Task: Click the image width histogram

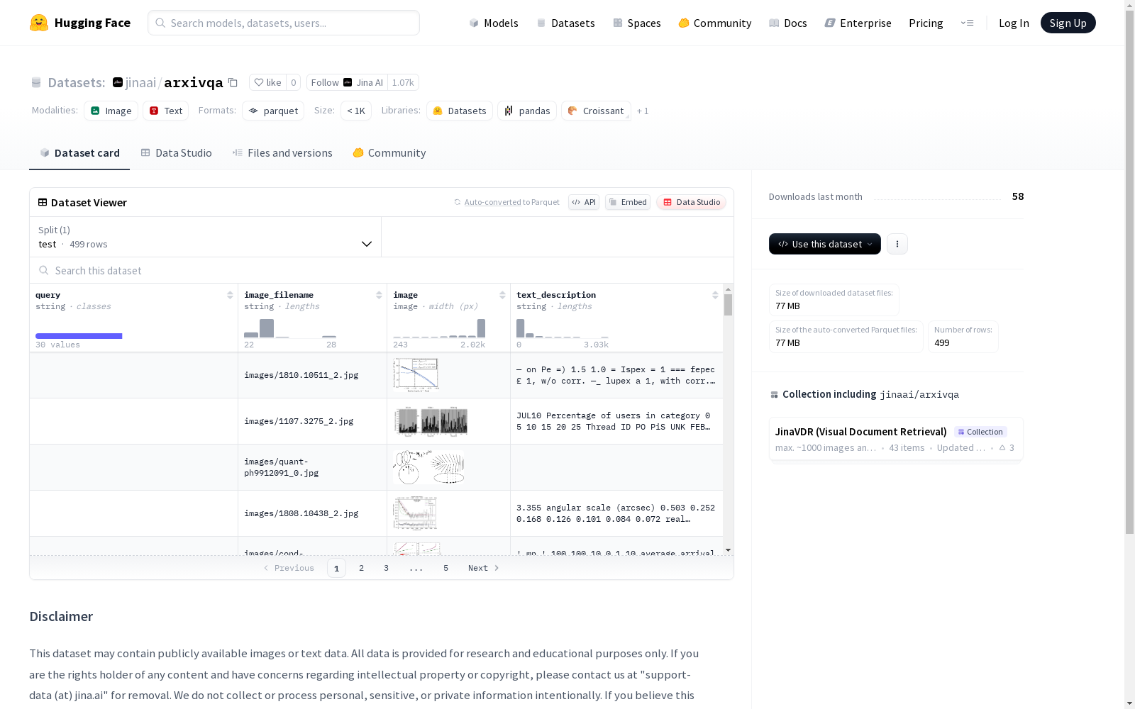Action: (439, 328)
